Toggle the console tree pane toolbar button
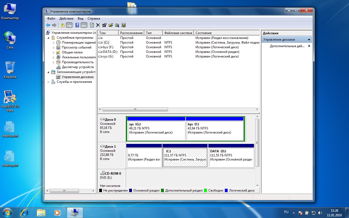This screenshot has height=218, width=349. [69, 25]
